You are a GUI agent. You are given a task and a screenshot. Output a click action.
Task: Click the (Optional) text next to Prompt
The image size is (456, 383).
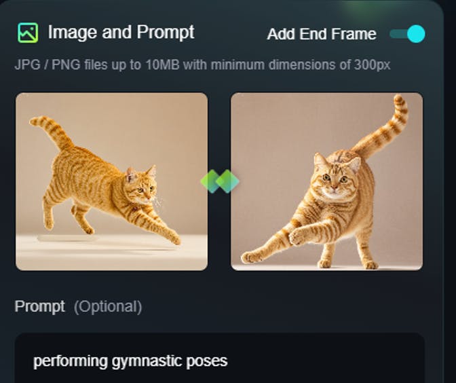pos(108,307)
